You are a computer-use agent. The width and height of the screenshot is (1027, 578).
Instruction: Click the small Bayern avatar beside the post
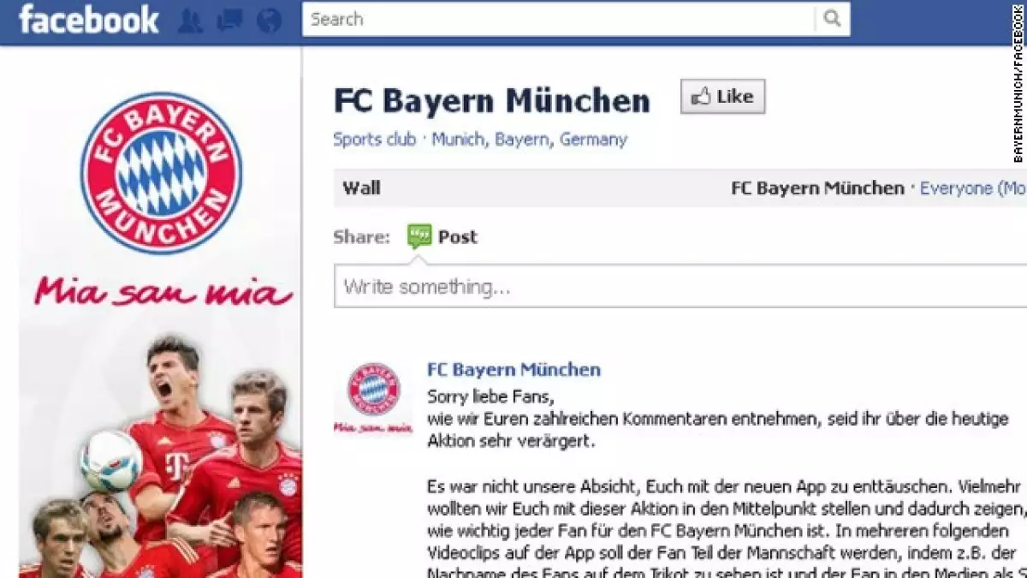coord(373,398)
